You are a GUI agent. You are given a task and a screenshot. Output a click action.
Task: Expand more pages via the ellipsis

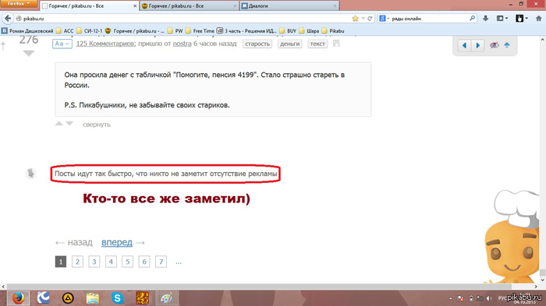coord(179,262)
